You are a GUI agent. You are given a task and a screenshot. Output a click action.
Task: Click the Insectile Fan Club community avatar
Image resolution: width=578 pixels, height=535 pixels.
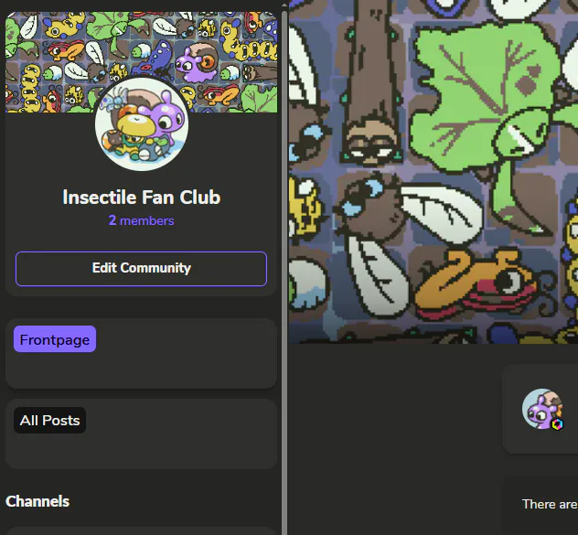tap(142, 123)
